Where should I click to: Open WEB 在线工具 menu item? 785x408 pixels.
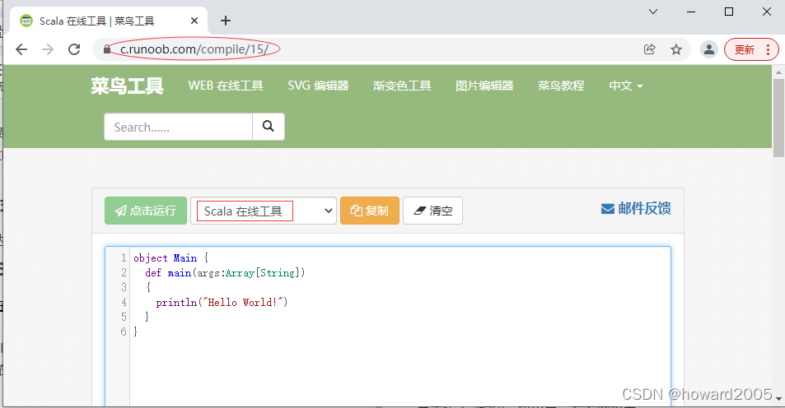[226, 86]
